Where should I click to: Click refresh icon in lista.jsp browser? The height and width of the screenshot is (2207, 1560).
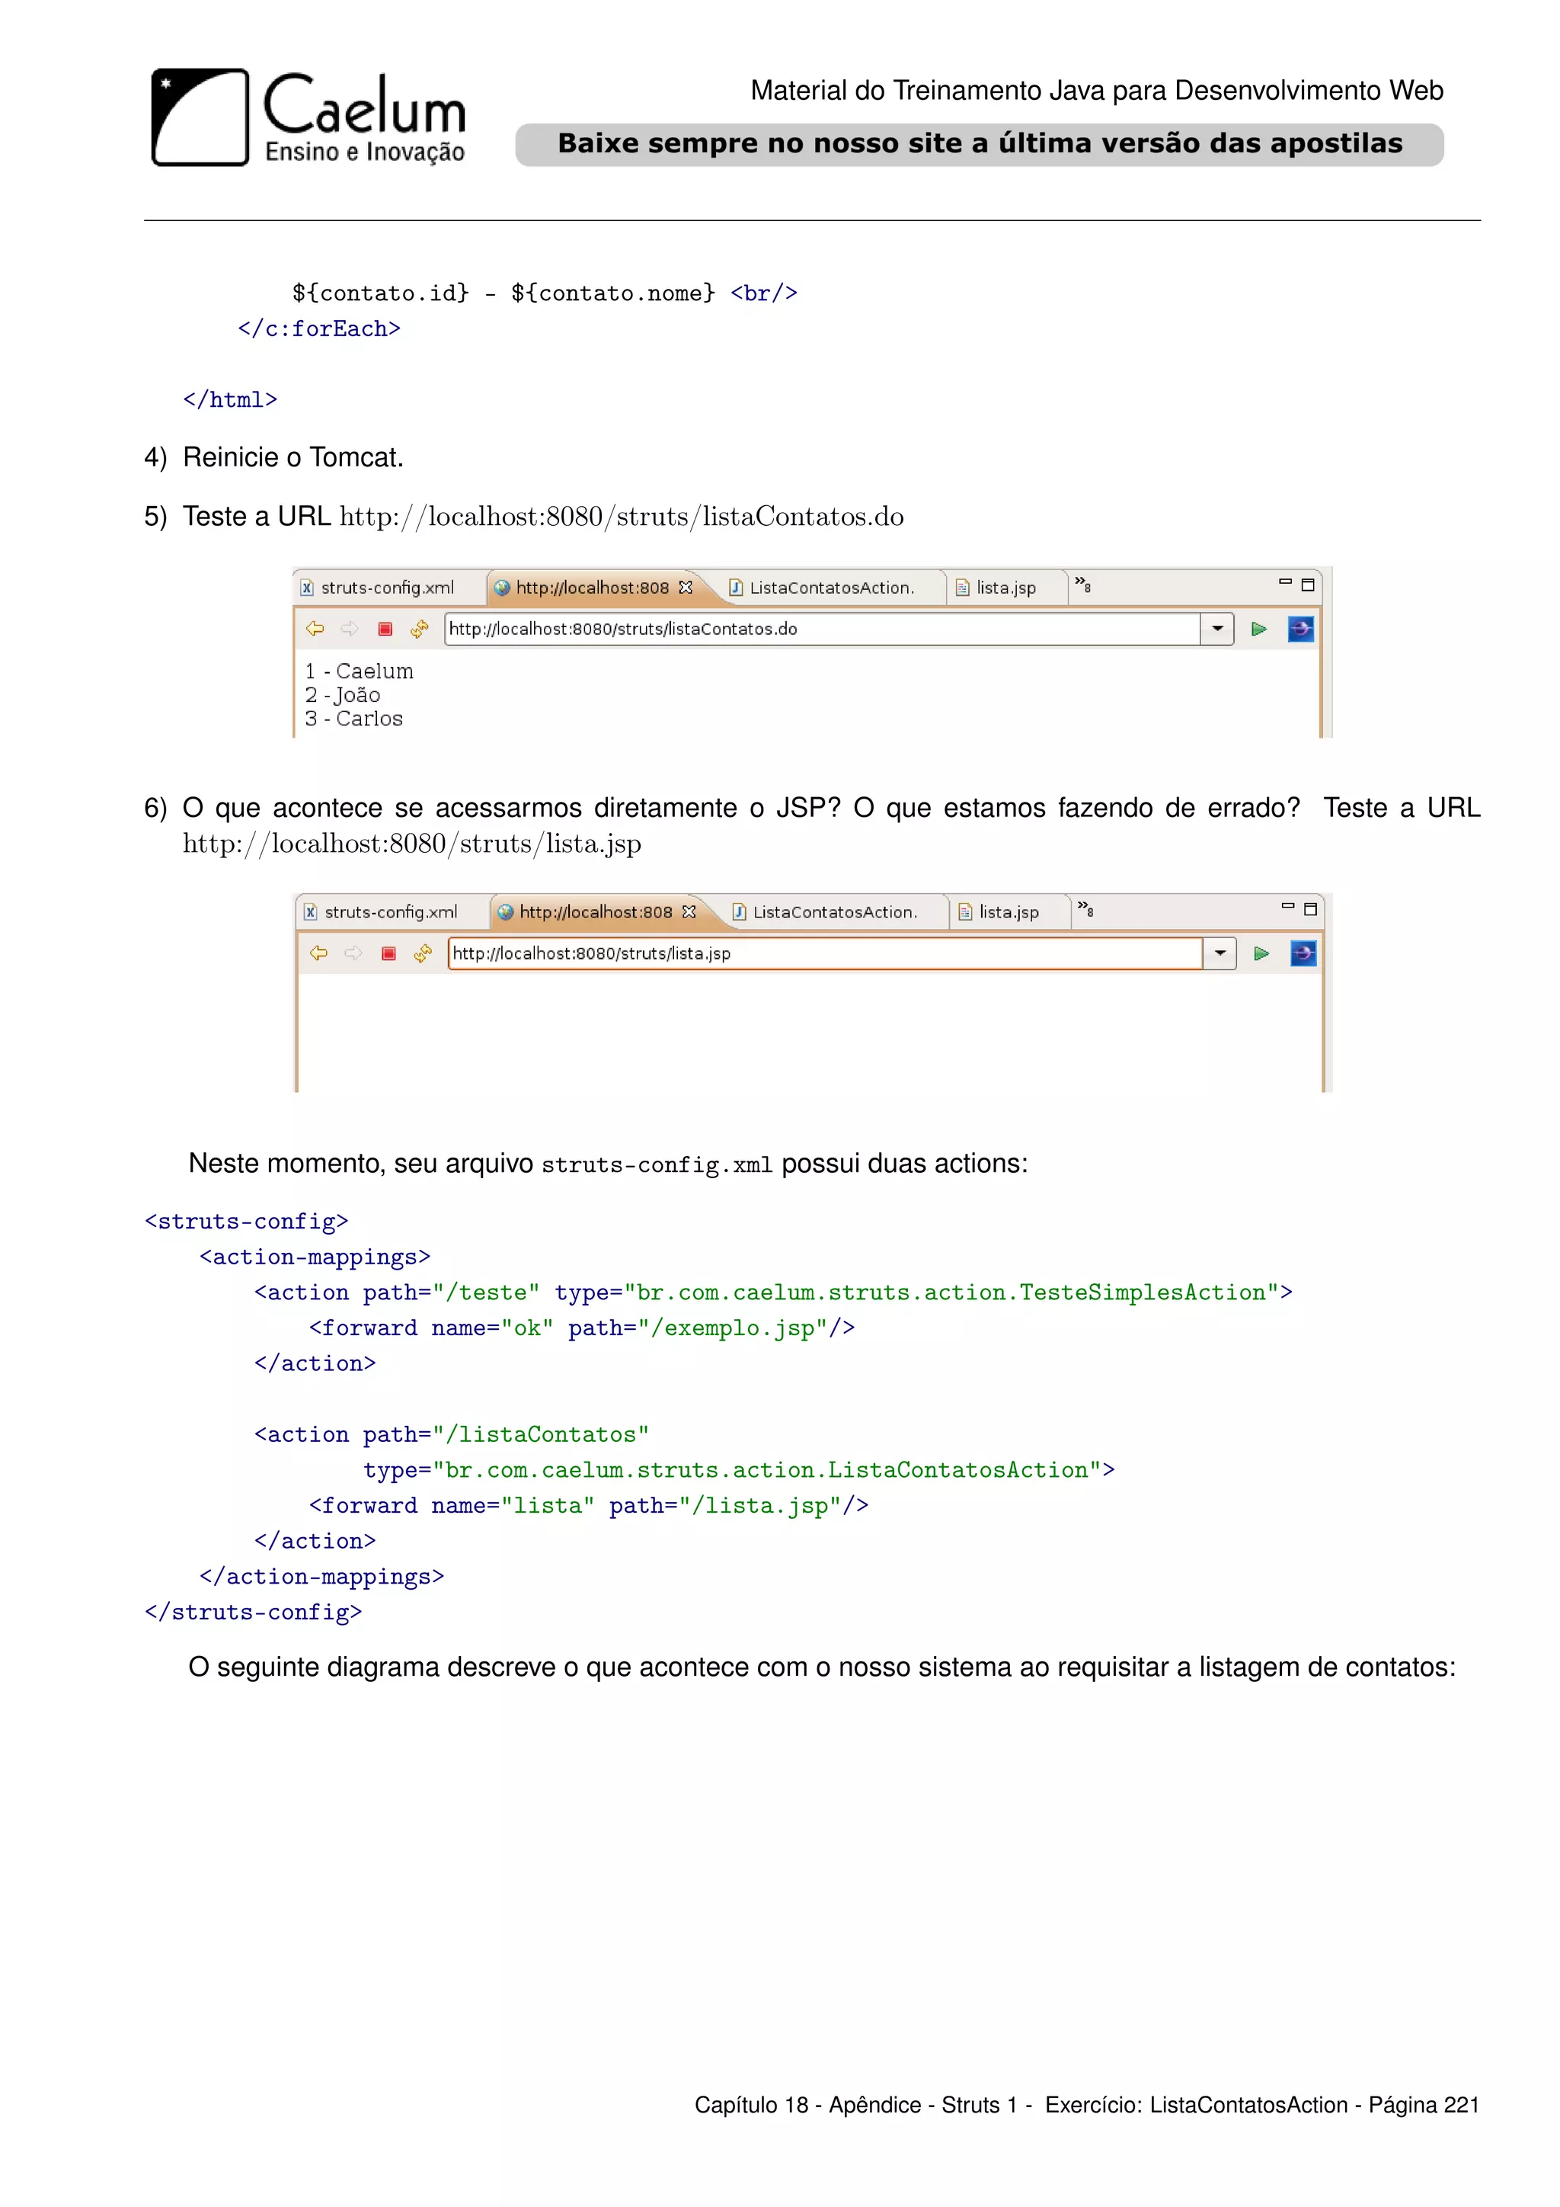pyautogui.click(x=423, y=953)
